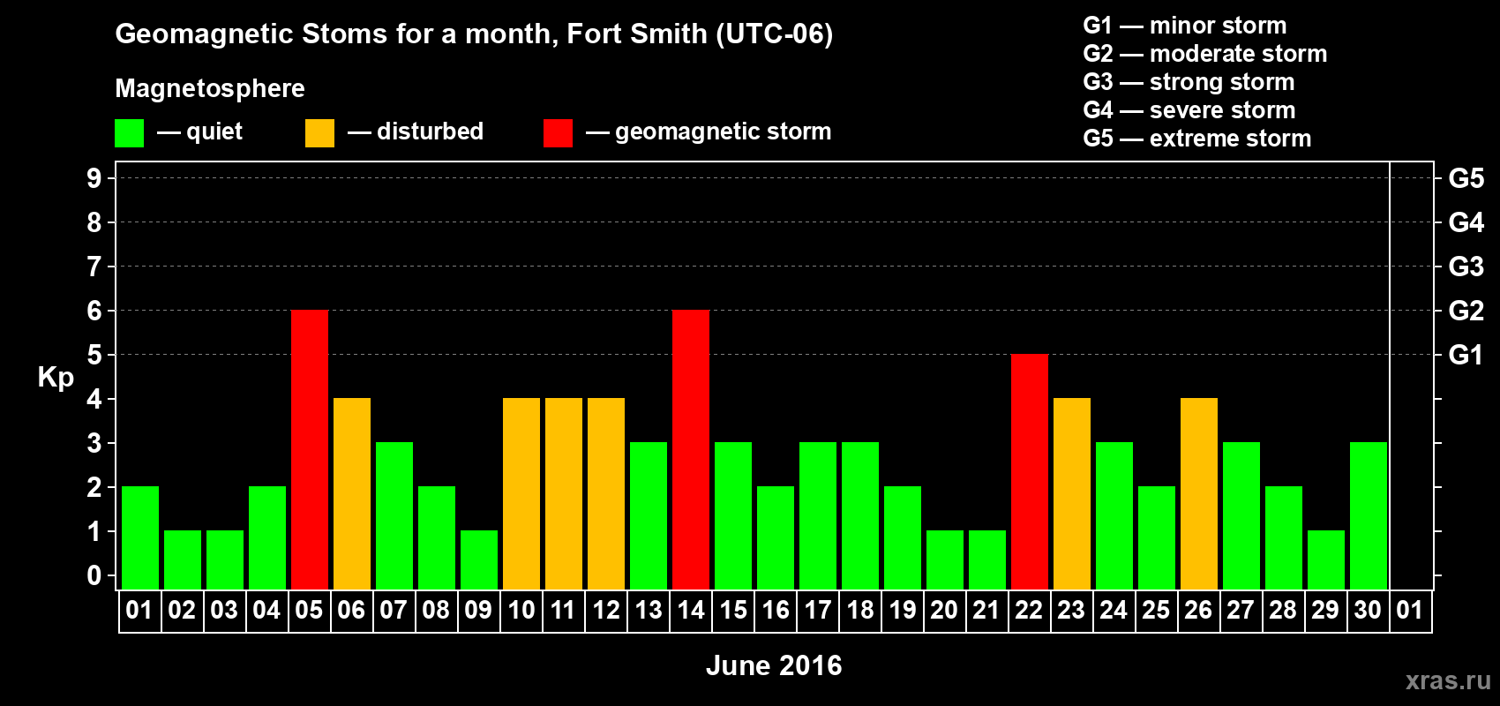
Task: Click the Kp value 9 axis label
Action: click(x=94, y=178)
